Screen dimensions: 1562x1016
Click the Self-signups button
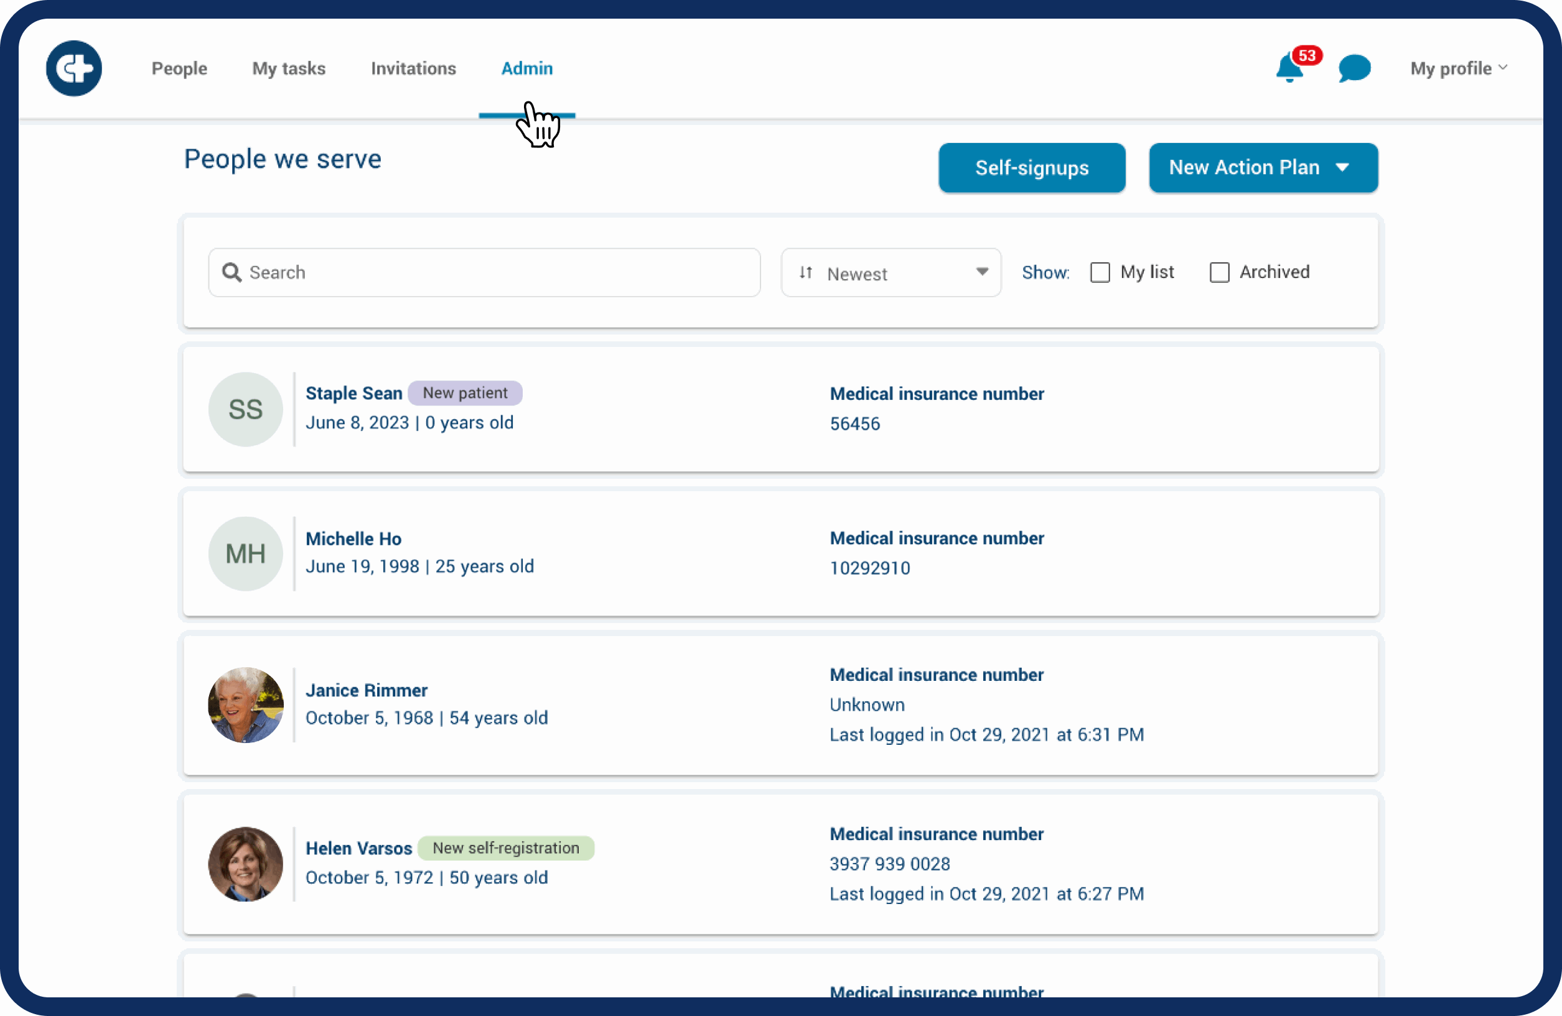coord(1031,168)
